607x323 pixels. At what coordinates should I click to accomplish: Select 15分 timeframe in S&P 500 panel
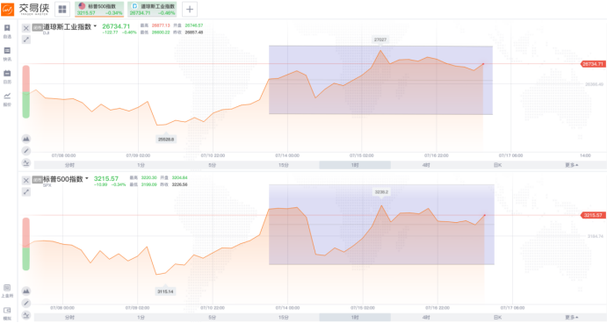click(x=284, y=318)
